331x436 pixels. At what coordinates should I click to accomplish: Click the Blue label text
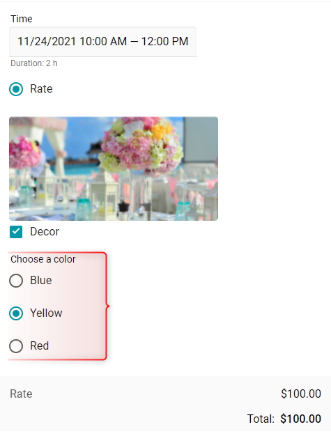pyautogui.click(x=41, y=280)
